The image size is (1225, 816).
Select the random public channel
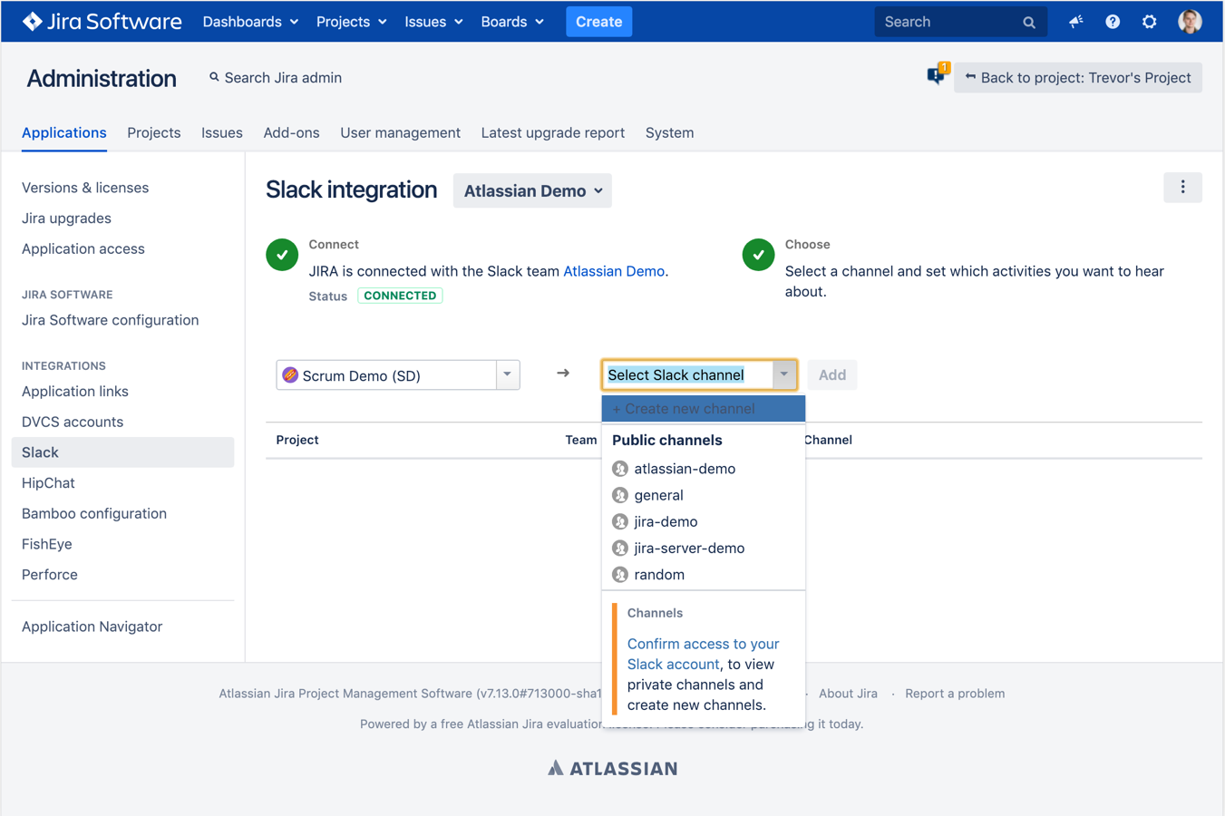[659, 575]
